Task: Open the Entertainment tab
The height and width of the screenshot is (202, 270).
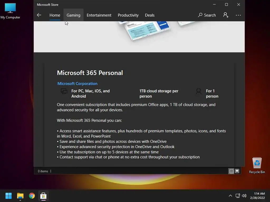Action: pyautogui.click(x=99, y=15)
